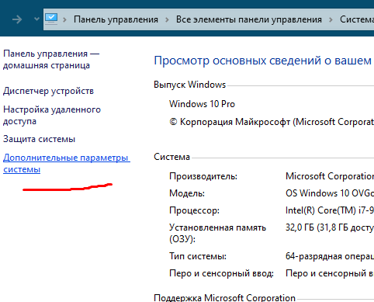The width and height of the screenshot is (374, 302).
Task: Click the Перо и сенсорный ввод label
Action: [x=221, y=273]
